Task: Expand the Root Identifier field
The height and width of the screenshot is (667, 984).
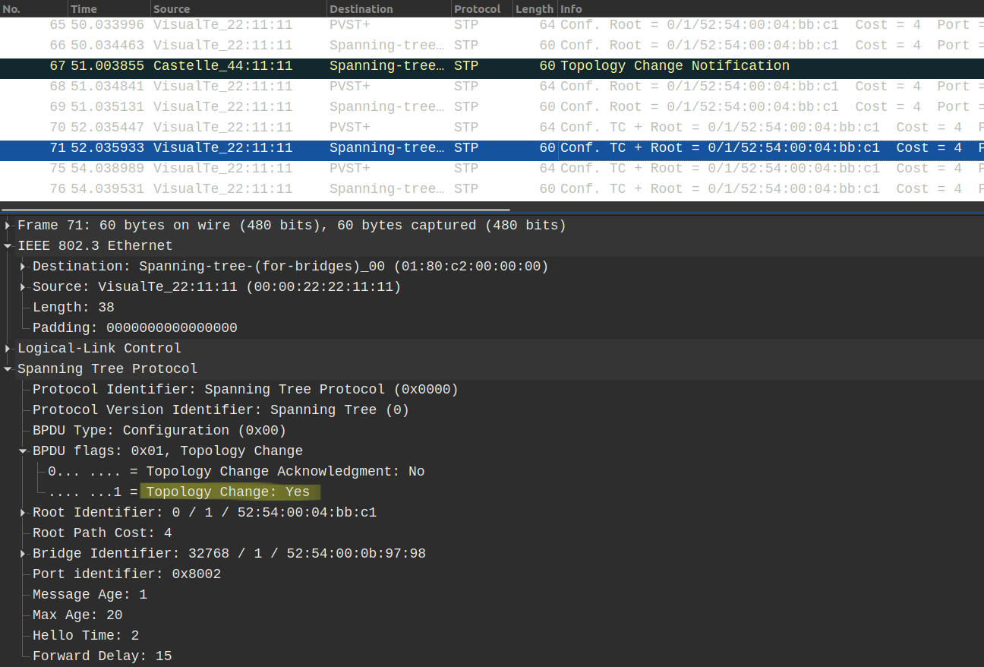Action: (x=21, y=512)
